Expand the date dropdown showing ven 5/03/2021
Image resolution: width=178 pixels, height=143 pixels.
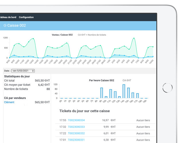pos(23,71)
